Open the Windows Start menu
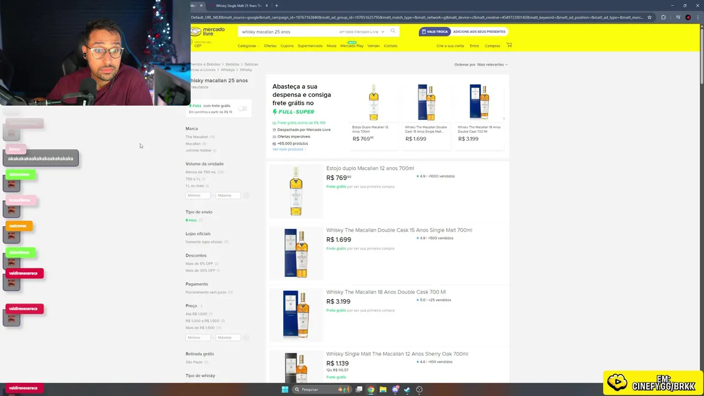The height and width of the screenshot is (396, 704). [284, 389]
